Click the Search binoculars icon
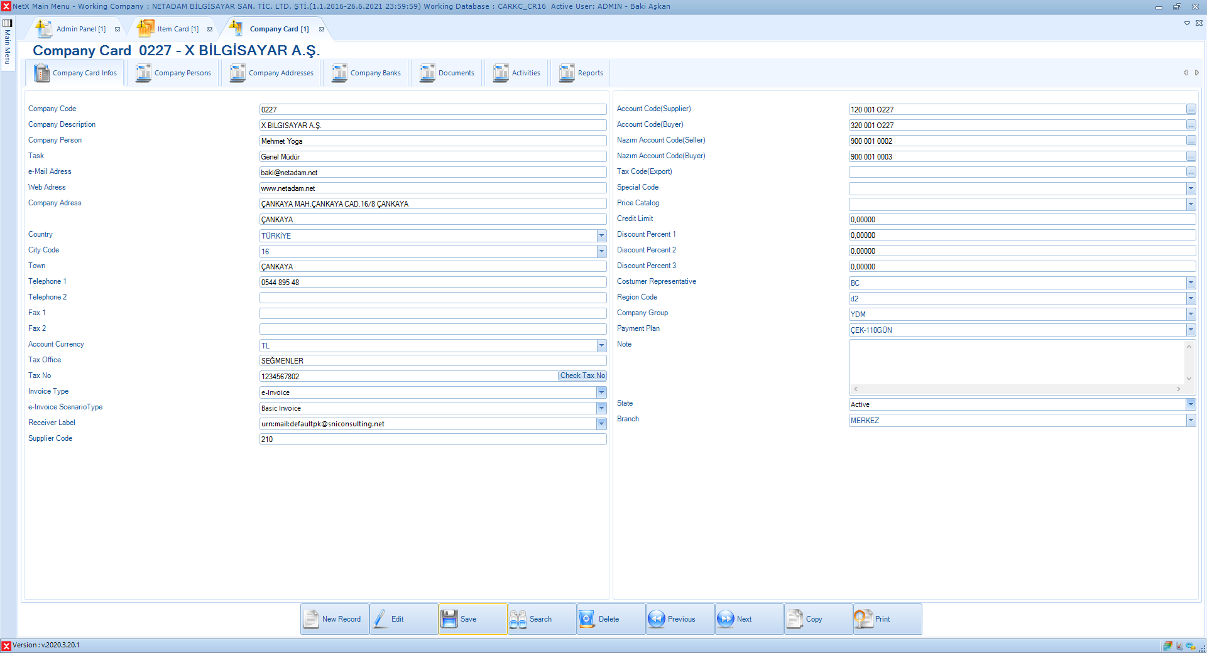 click(x=518, y=619)
